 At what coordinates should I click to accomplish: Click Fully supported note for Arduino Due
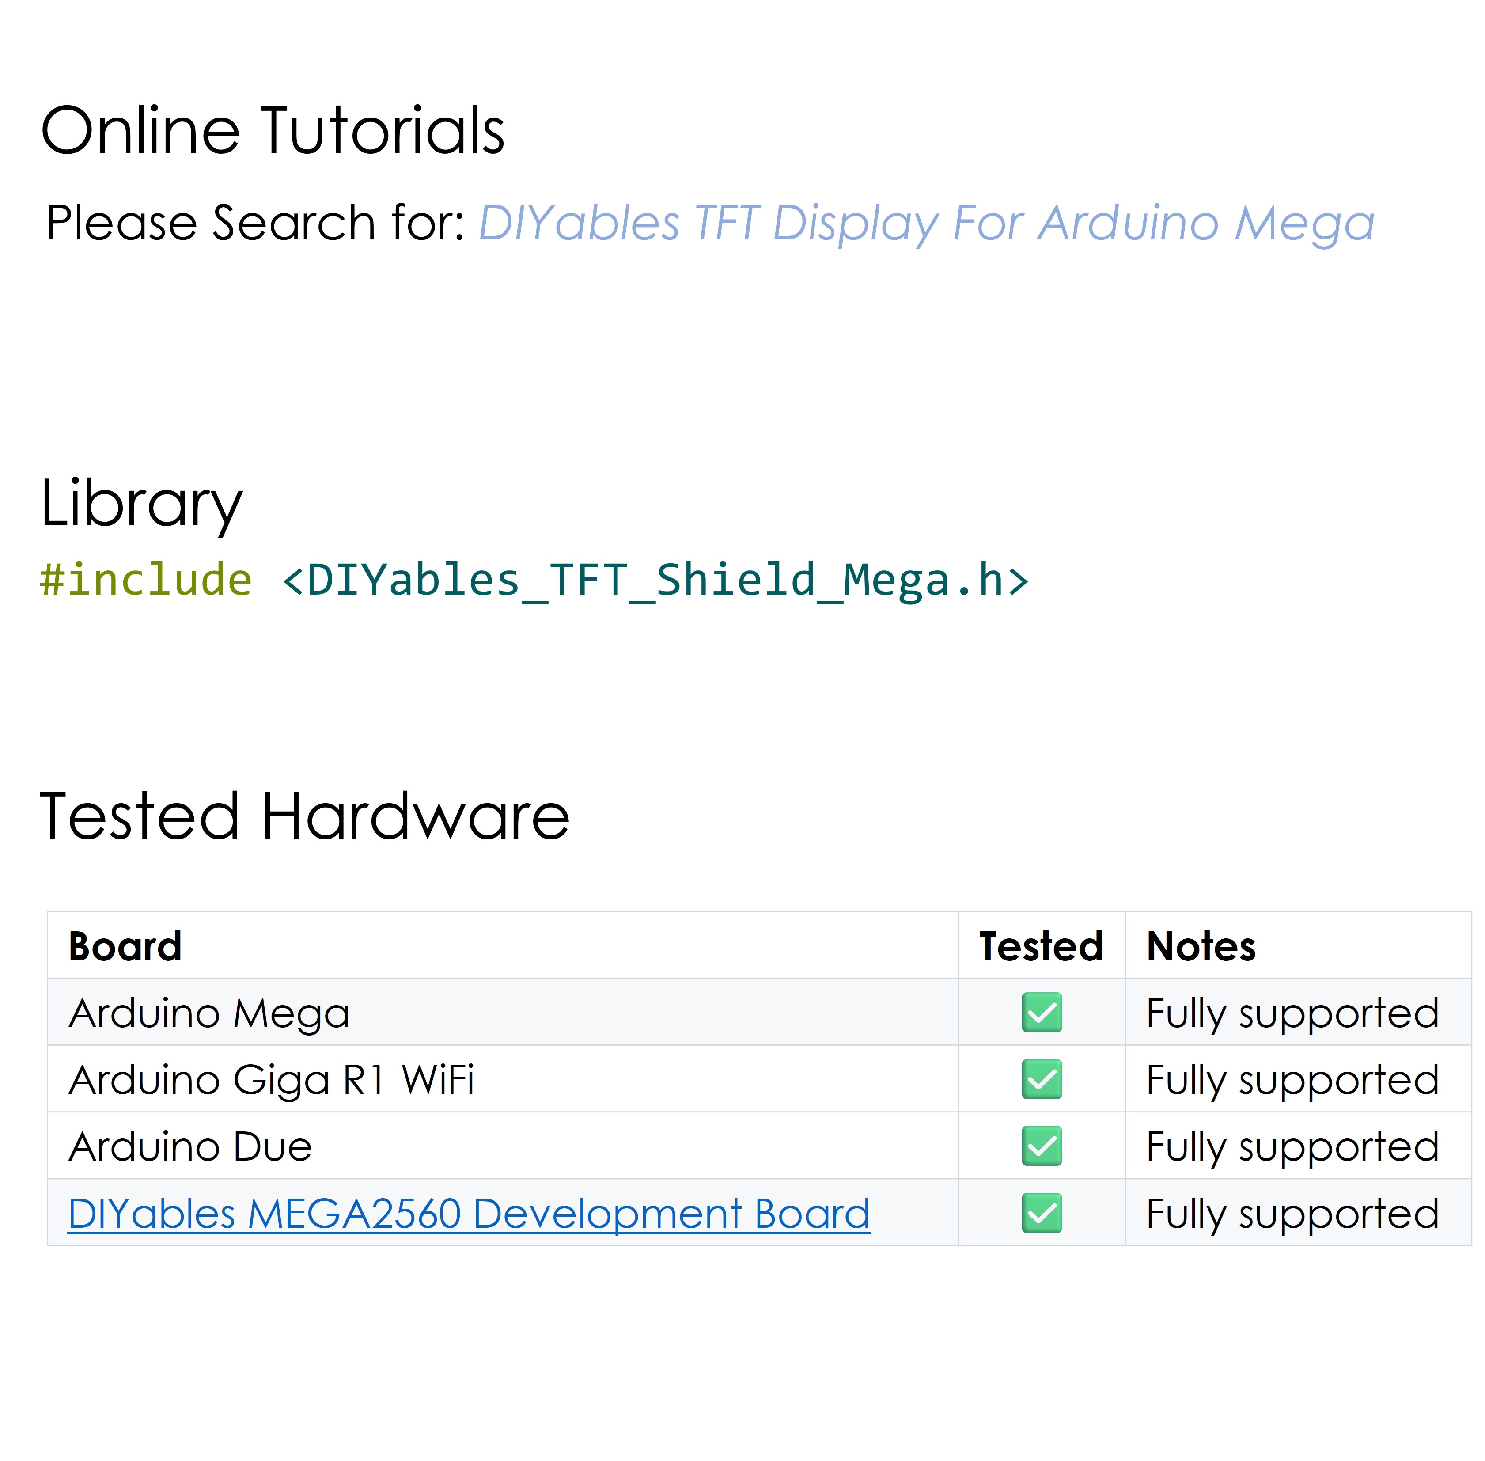coord(1291,1146)
